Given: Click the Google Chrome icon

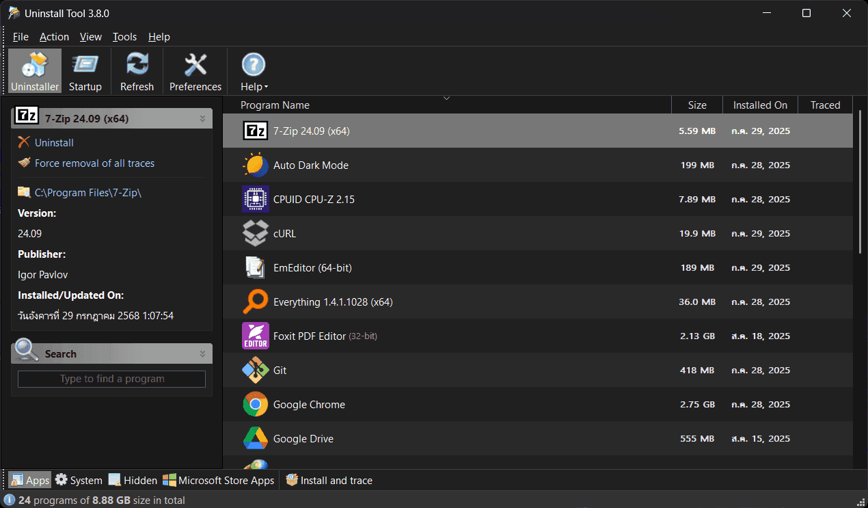Looking at the screenshot, I should point(256,404).
